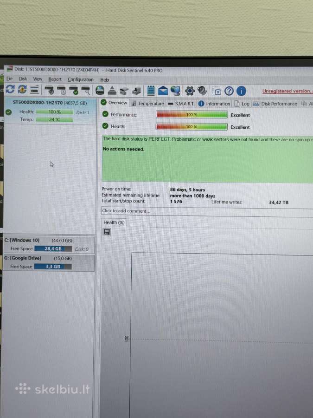313x418 pixels.
Task: Click the '34,42 TB' lifetime writes value
Action: point(278,202)
